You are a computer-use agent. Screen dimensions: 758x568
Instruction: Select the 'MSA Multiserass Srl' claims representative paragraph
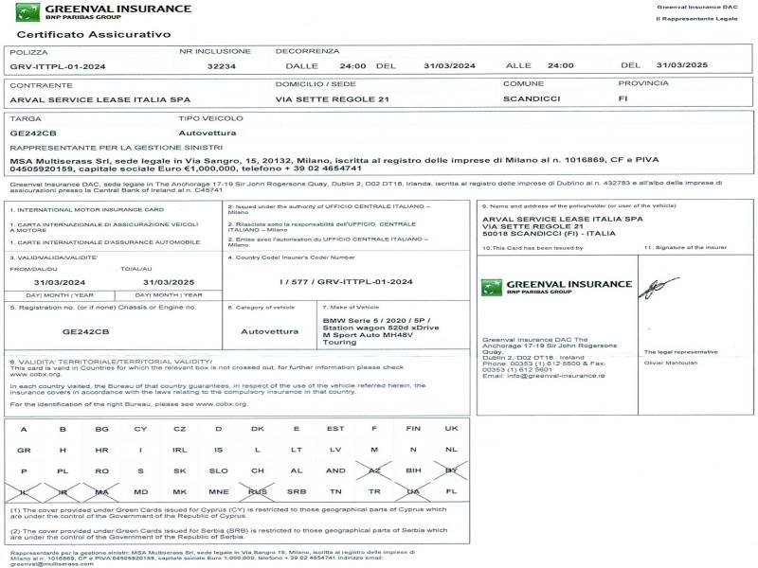(x=334, y=164)
